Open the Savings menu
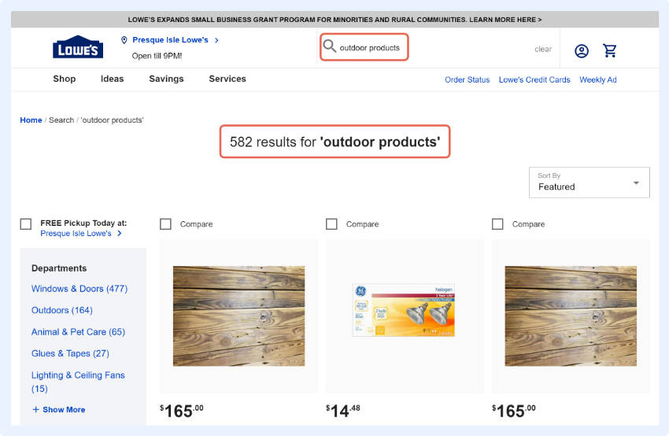Viewport: 669px width, 436px height. click(166, 79)
